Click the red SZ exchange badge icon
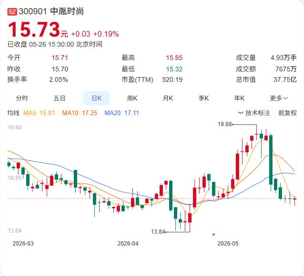 [12, 12]
